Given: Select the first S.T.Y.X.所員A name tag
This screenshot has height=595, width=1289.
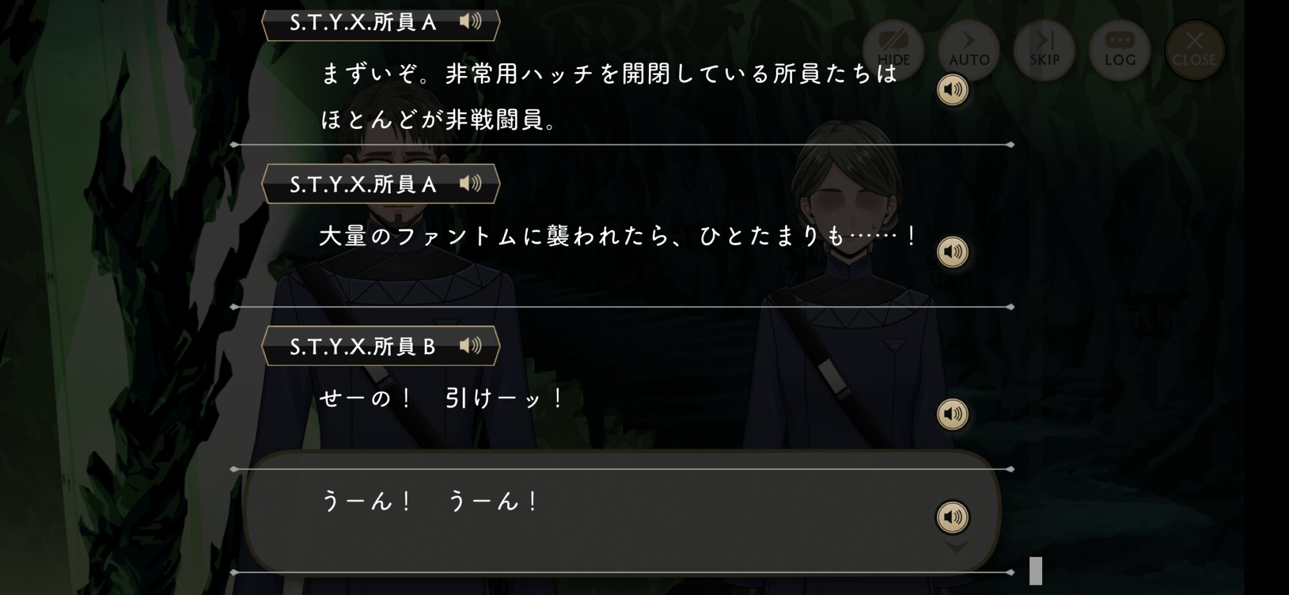Looking at the screenshot, I should coord(381,23).
